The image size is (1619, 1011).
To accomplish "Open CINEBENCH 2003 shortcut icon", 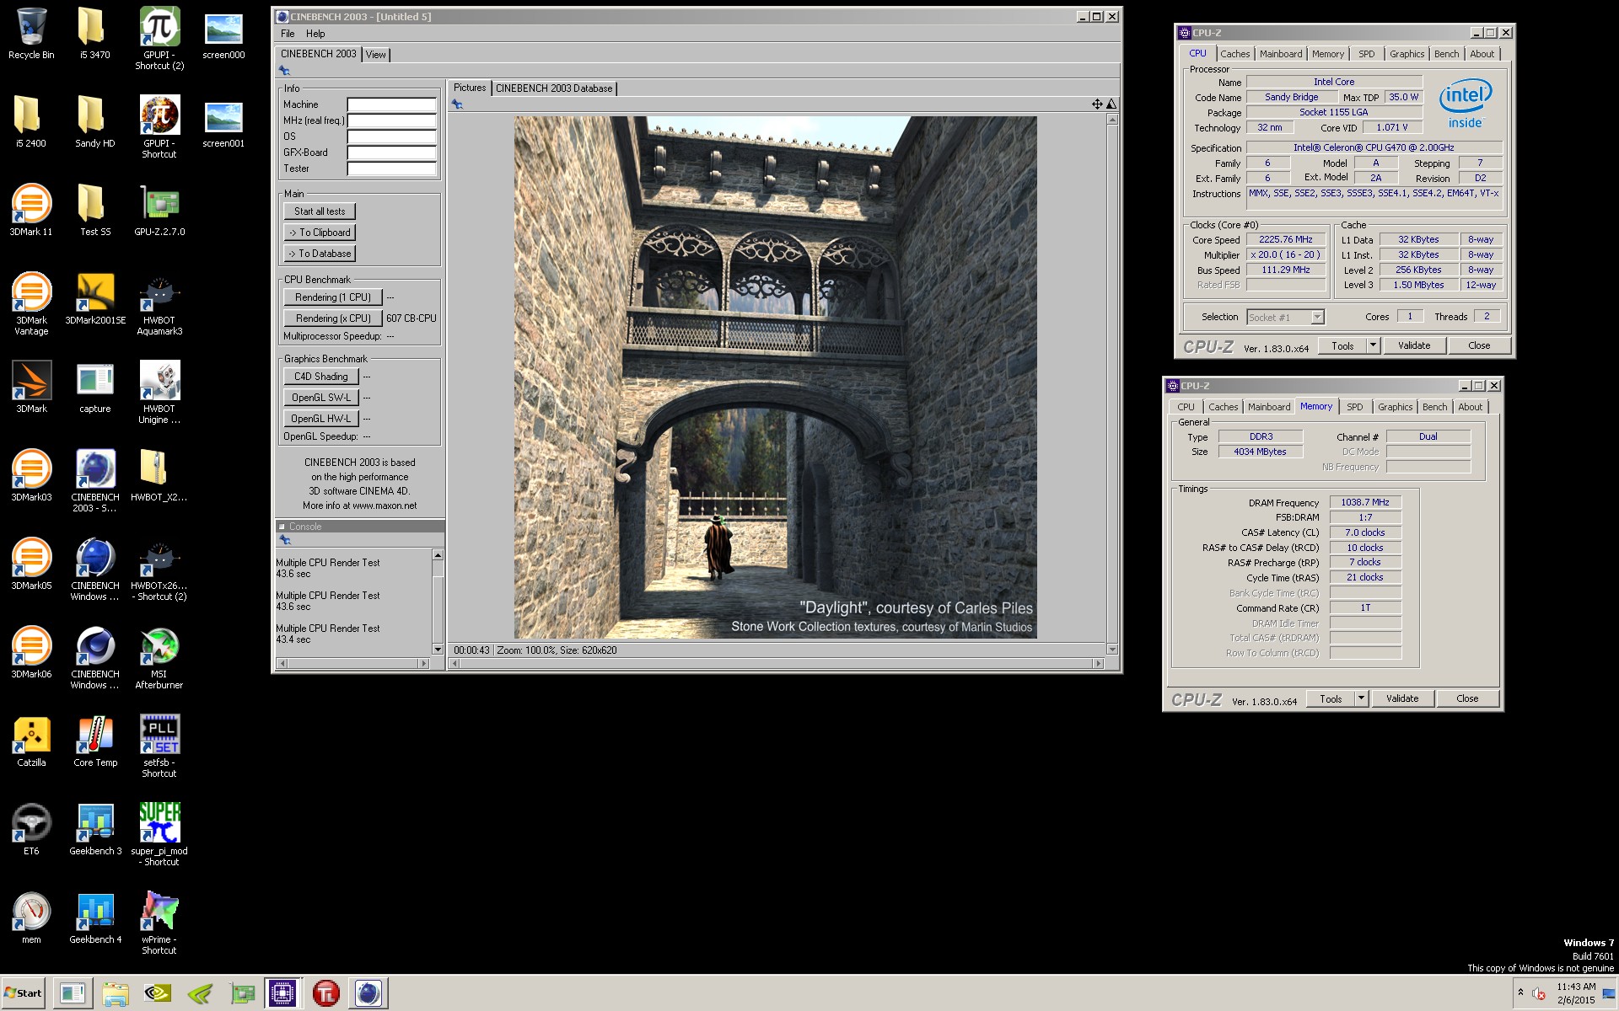I will [x=95, y=480].
